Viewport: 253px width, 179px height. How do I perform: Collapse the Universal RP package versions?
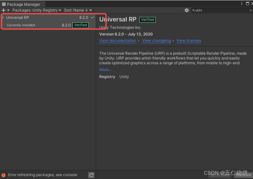(3, 18)
